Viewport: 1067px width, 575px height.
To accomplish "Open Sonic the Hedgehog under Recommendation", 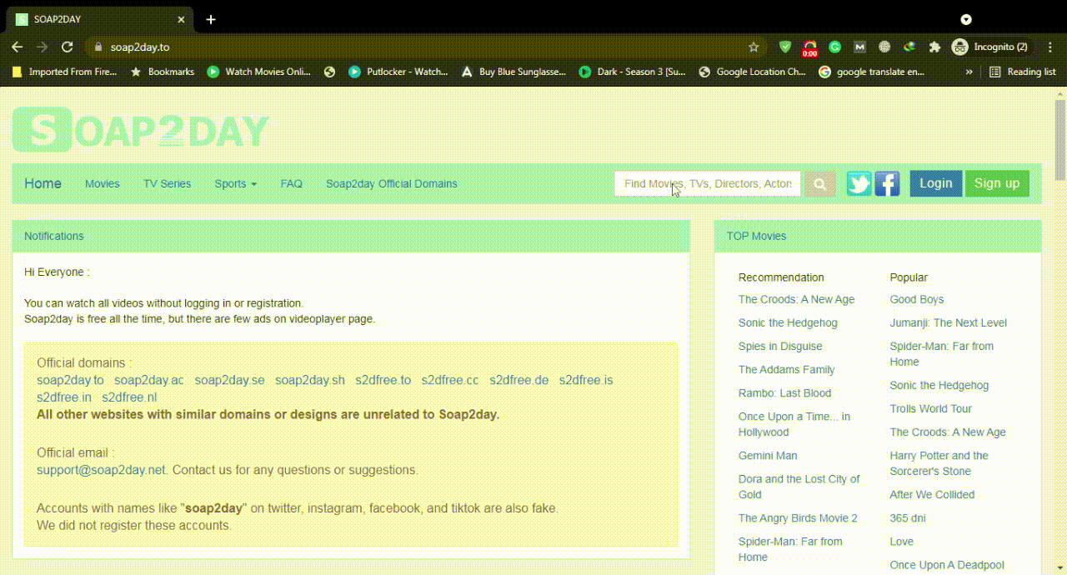I will [788, 323].
